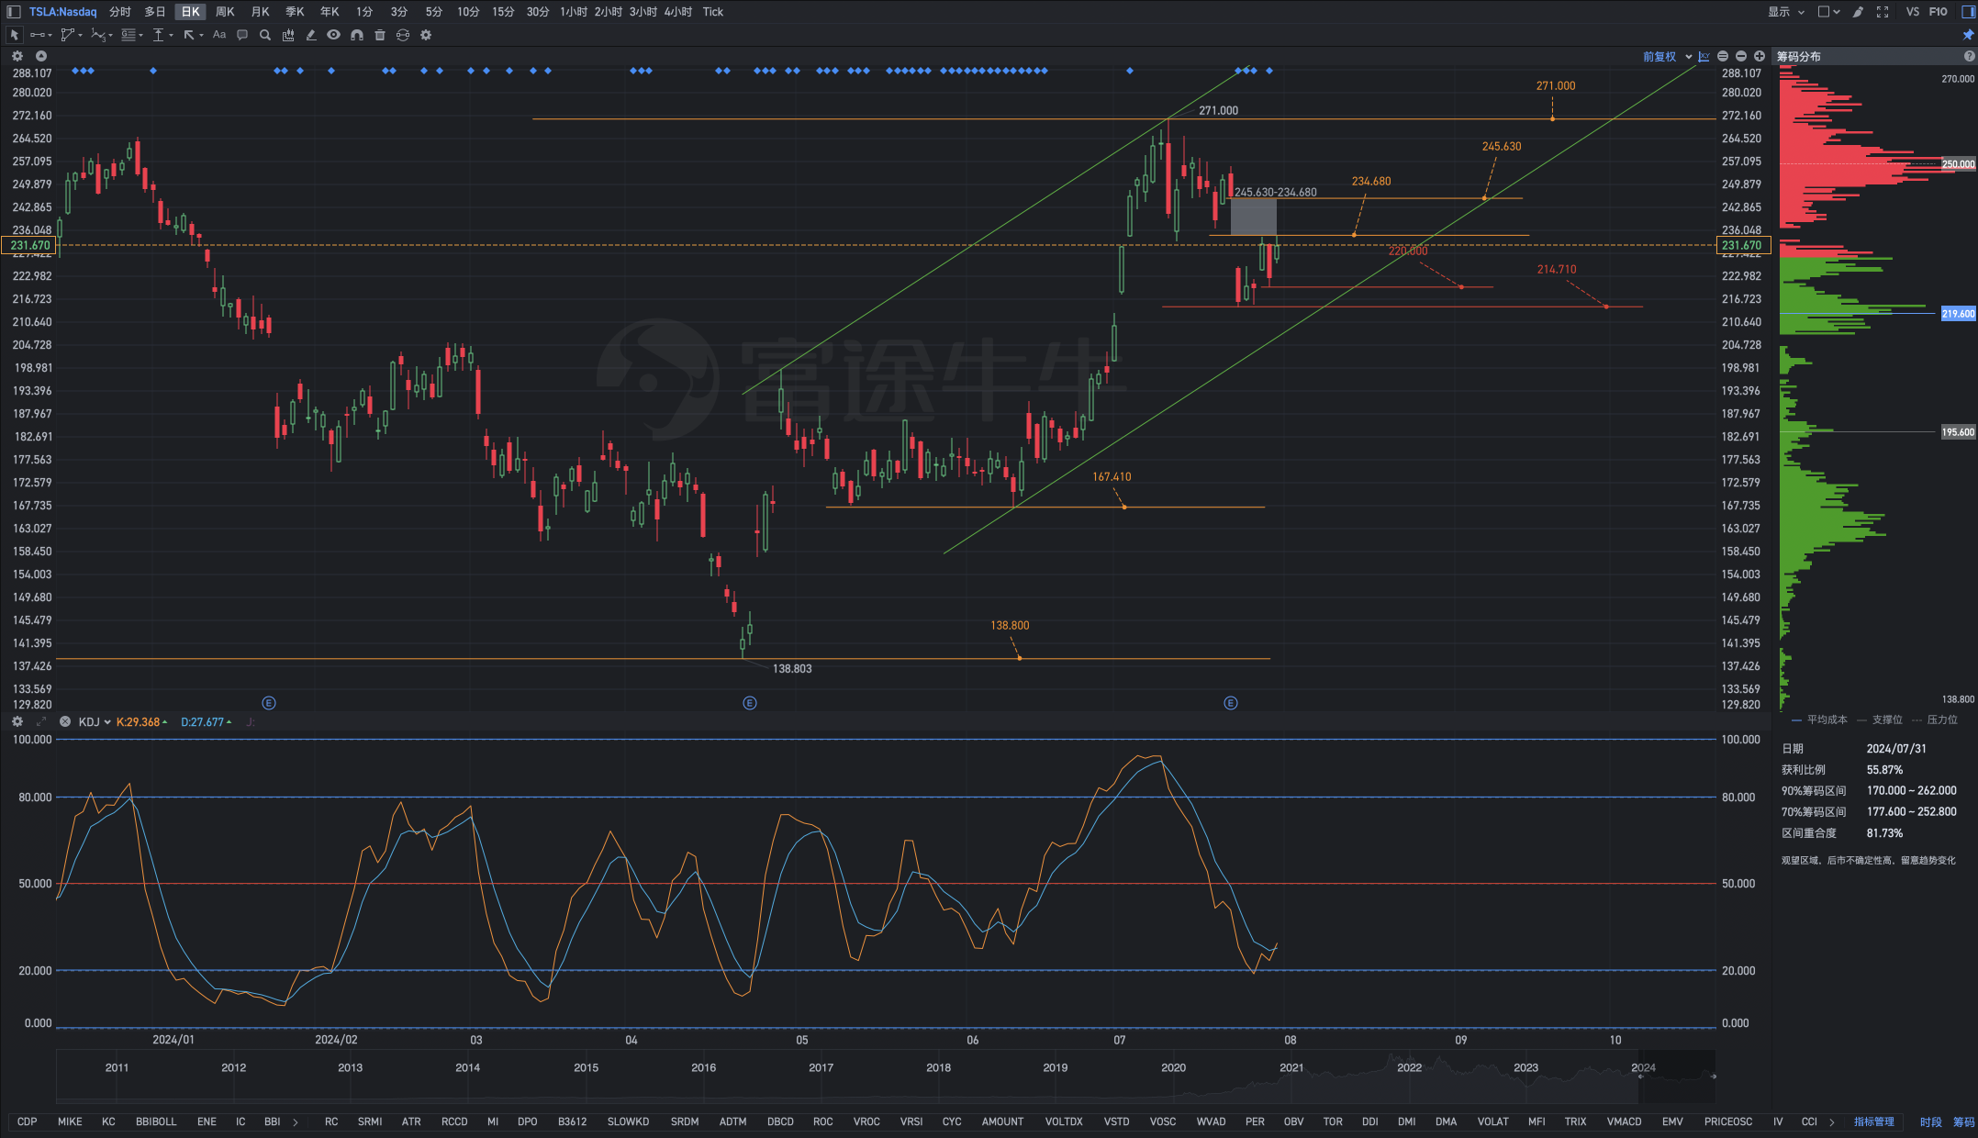Switch to 周K weekly chart
Viewport: 1978px width, 1138px height.
(225, 12)
